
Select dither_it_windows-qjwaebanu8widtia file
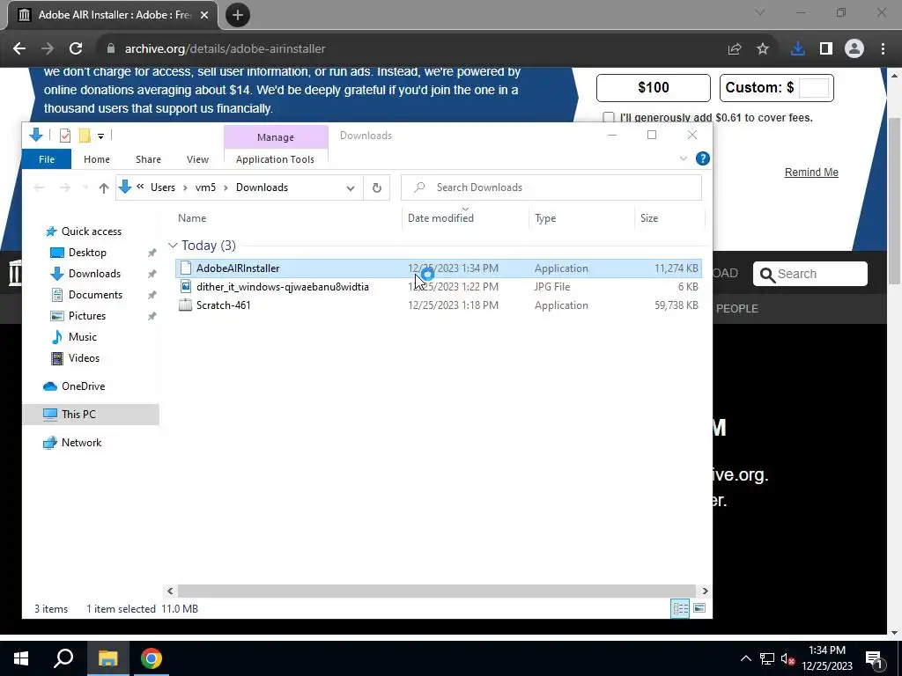pos(439,287)
